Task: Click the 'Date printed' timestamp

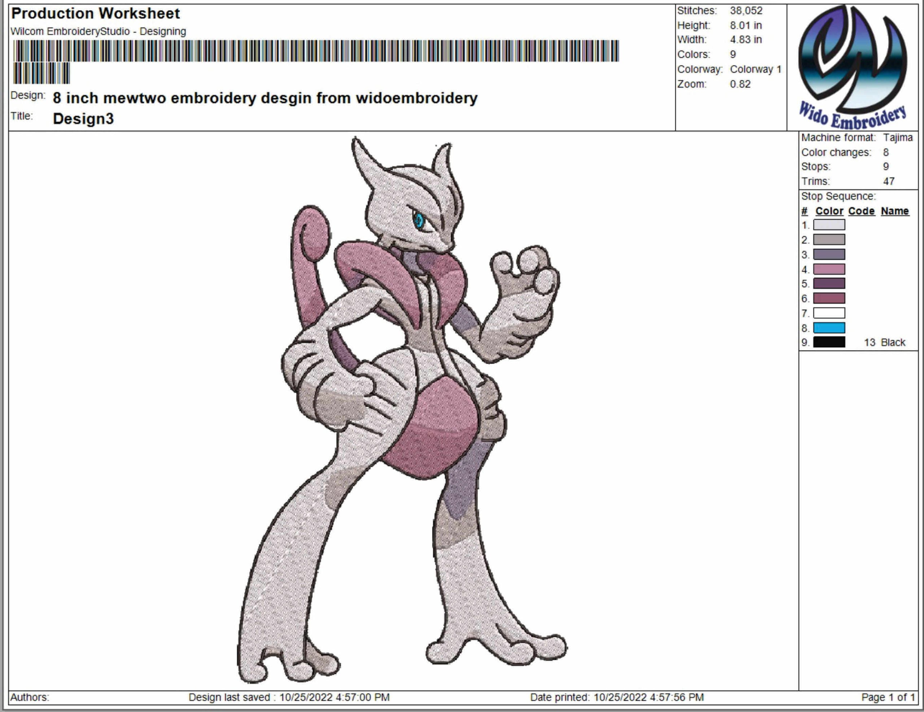Action: coord(617,697)
